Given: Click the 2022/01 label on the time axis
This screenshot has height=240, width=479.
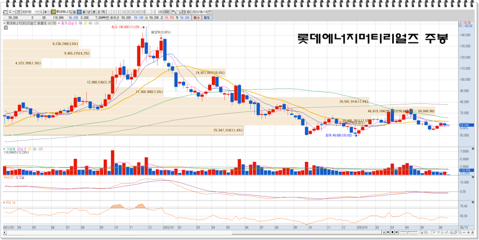Looking at the screenshot, I should tap(169, 228).
